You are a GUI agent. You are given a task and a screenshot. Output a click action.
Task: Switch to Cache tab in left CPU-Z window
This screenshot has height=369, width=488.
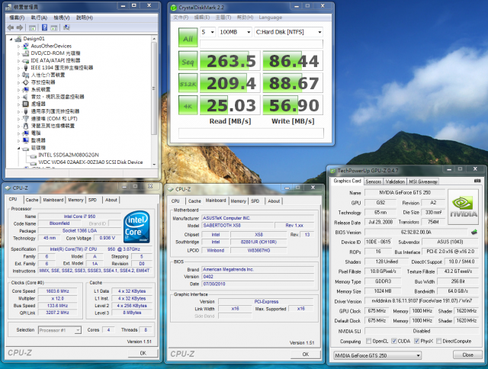coord(32,200)
